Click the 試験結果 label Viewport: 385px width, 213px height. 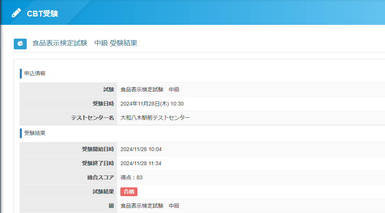[x=104, y=192]
